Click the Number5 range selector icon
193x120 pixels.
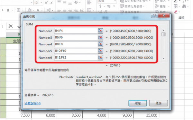[100, 51]
